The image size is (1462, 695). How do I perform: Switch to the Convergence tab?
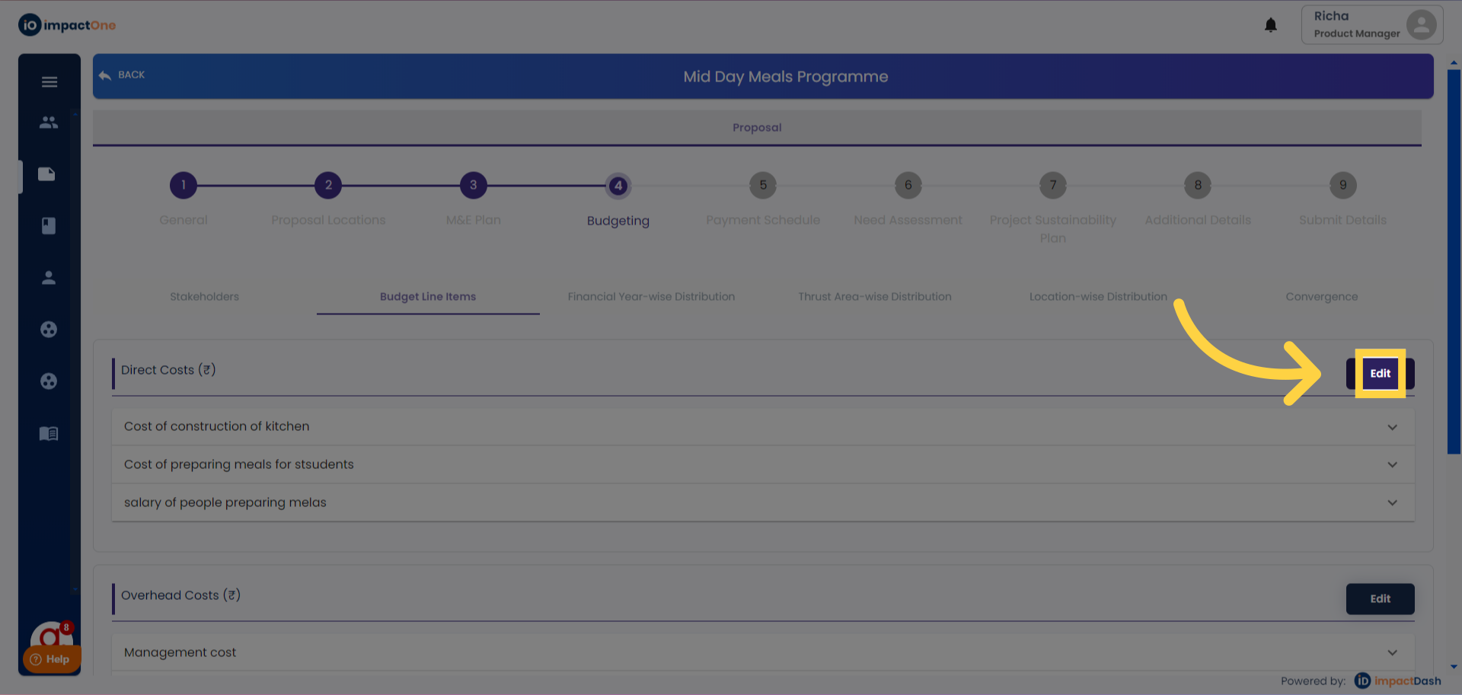click(x=1321, y=297)
